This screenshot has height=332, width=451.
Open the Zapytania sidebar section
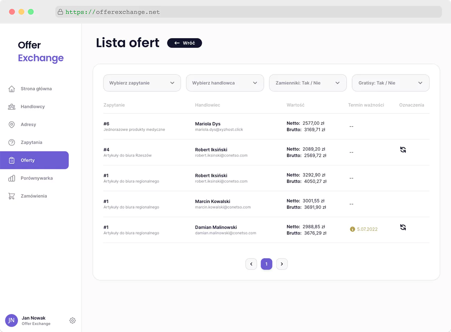(x=31, y=142)
